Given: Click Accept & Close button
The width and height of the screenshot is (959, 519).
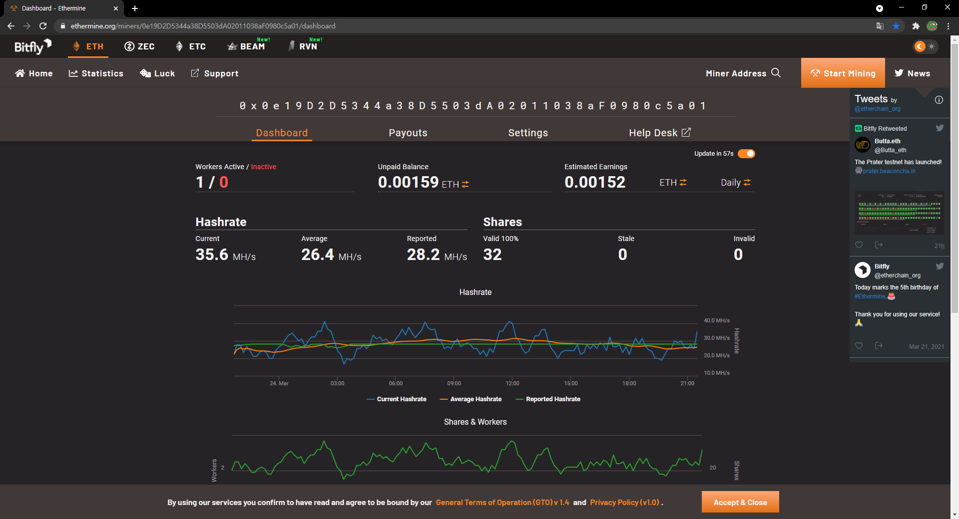Looking at the screenshot, I should [740, 502].
